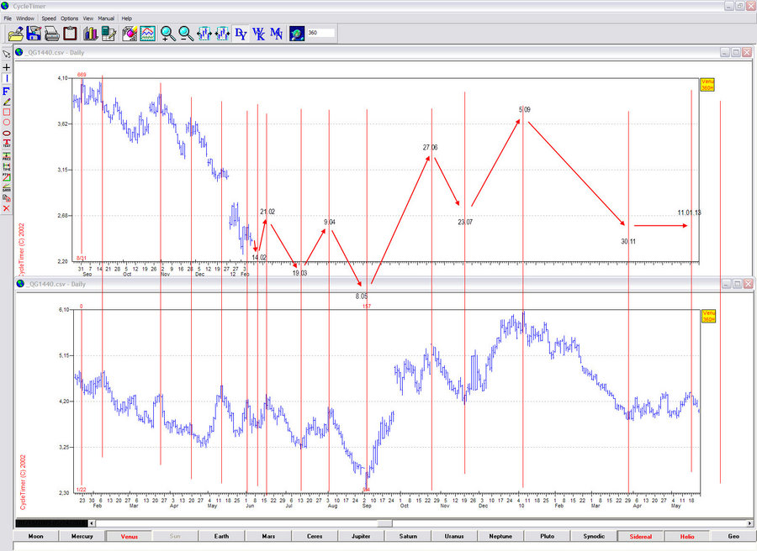Image resolution: width=757 pixels, height=551 pixels.
Task: Click the 360 degree input field
Action: [x=320, y=34]
